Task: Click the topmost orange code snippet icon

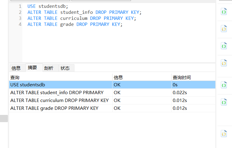Action: click(x=224, y=29)
